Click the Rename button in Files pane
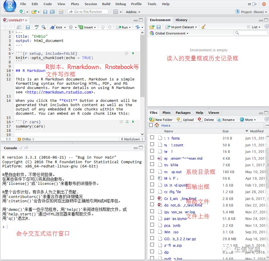This screenshot has width=269, height=261. [x=226, y=120]
